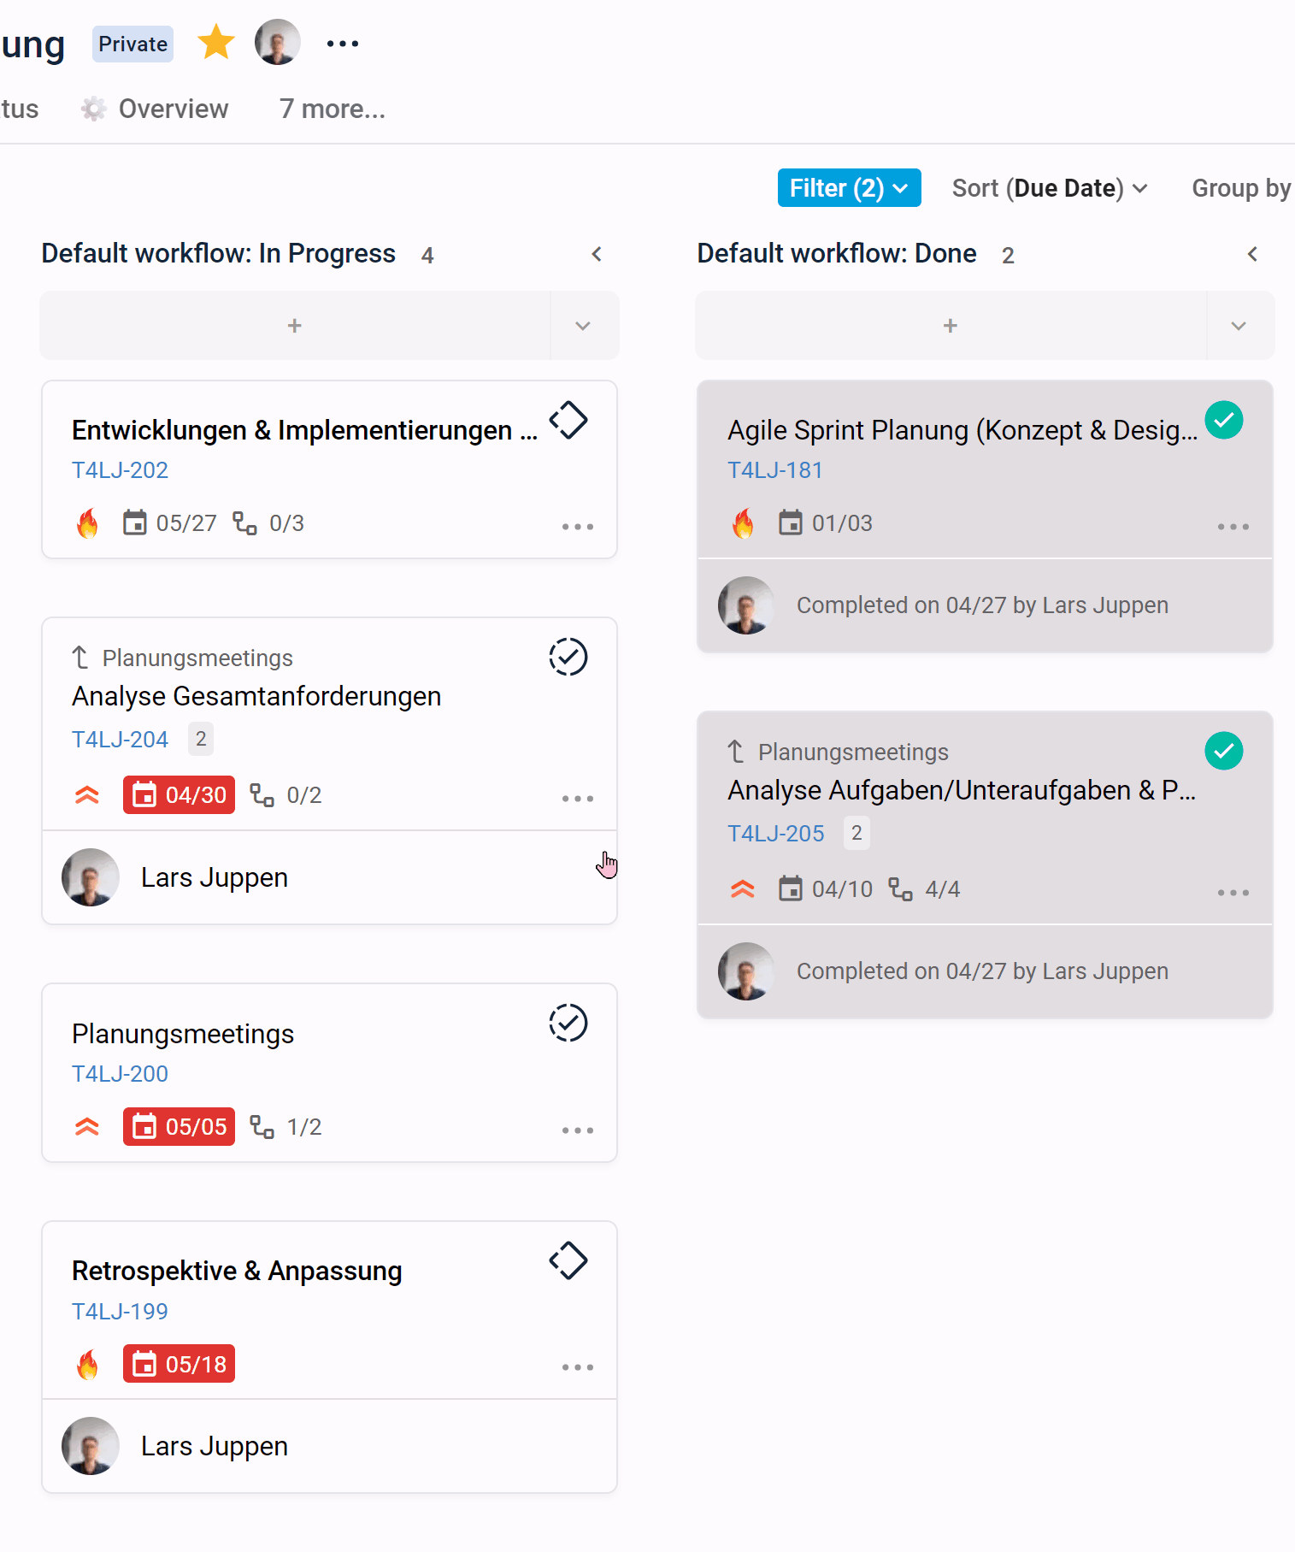Toggle completion check on Planungsmeetings T4LJ-200

pos(568,1023)
